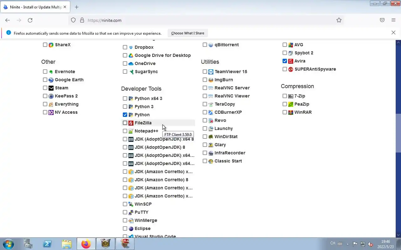Viewport: 401px width, 250px height.
Task: Click the Glary icon
Action: [211, 145]
